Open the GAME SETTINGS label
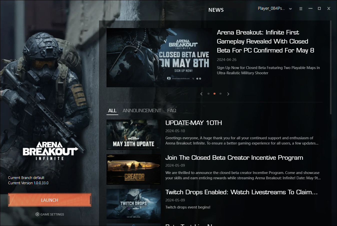The width and height of the screenshot is (337, 226). point(52,214)
